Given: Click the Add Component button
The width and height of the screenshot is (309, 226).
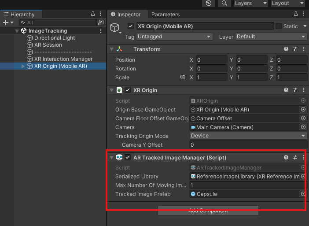Looking at the screenshot, I should 208,211.
